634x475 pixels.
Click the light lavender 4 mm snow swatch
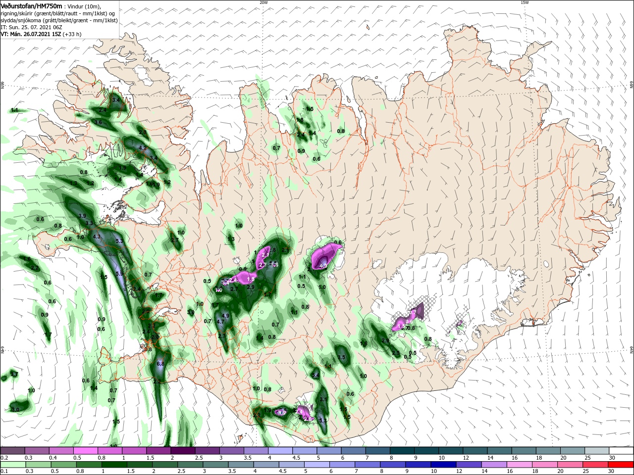point(280,451)
